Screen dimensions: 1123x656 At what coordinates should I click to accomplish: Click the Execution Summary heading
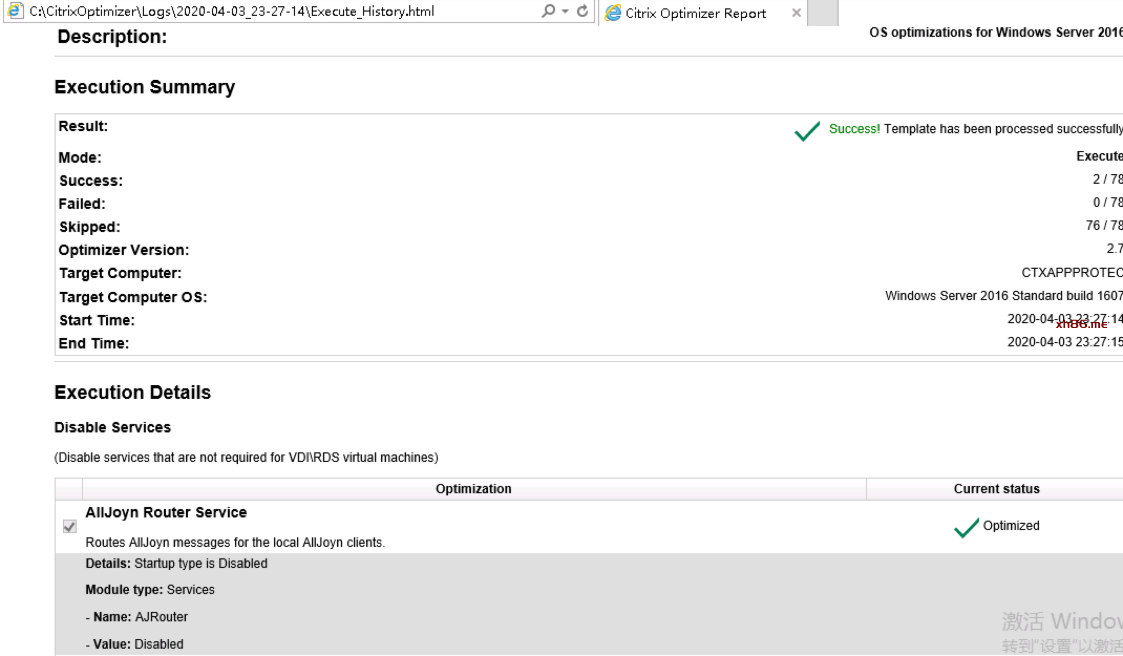click(145, 87)
